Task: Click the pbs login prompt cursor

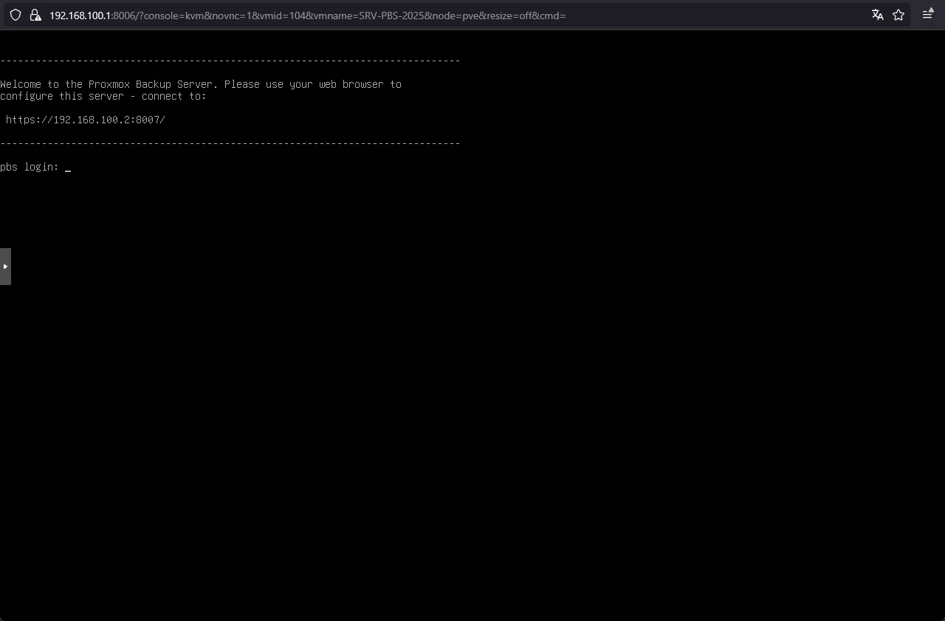Action: coord(68,168)
